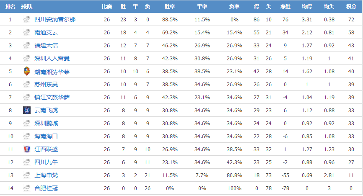Click the 均得 column header
The width and height of the screenshot is (363, 196).
point(307,7)
